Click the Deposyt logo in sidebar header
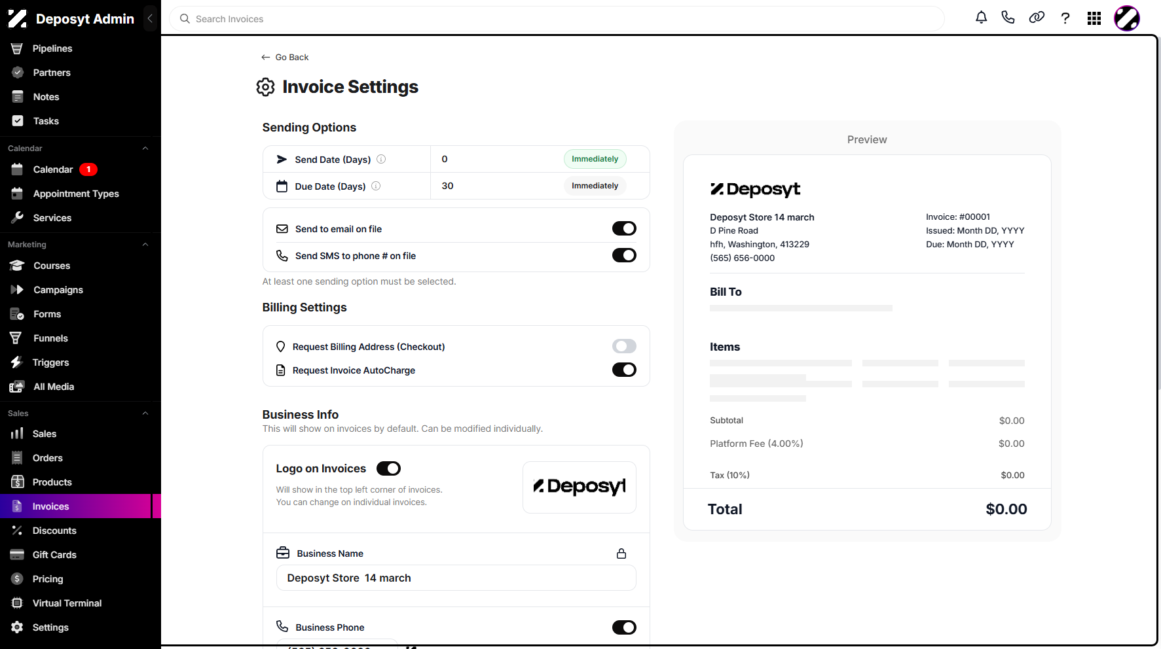The width and height of the screenshot is (1161, 649). [x=18, y=19]
